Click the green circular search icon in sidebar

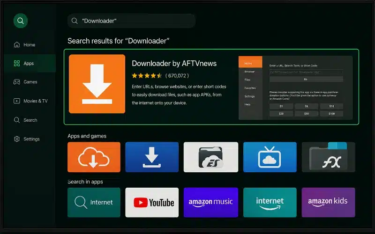[x=21, y=21]
